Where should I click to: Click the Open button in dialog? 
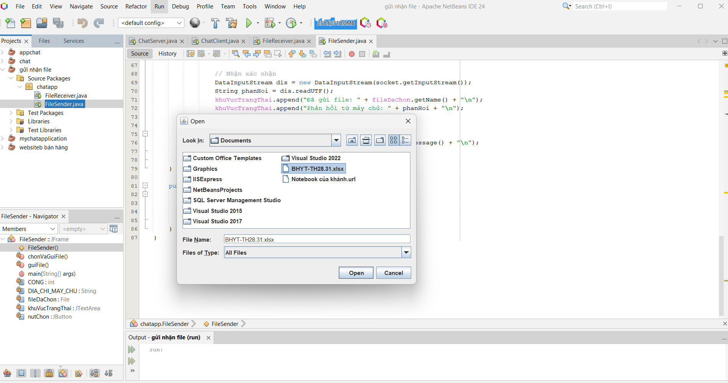[x=356, y=273]
